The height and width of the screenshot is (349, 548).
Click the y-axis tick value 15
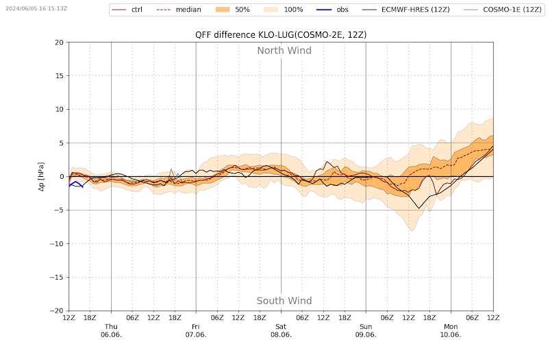pos(60,76)
